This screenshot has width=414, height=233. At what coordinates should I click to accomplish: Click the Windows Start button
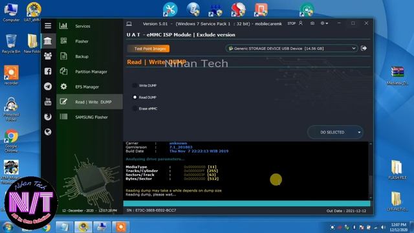pos(8,227)
